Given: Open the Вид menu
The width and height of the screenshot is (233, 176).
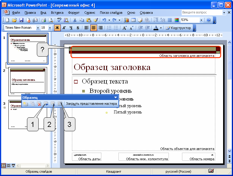Looking at the screenshot, I should point(43,13).
